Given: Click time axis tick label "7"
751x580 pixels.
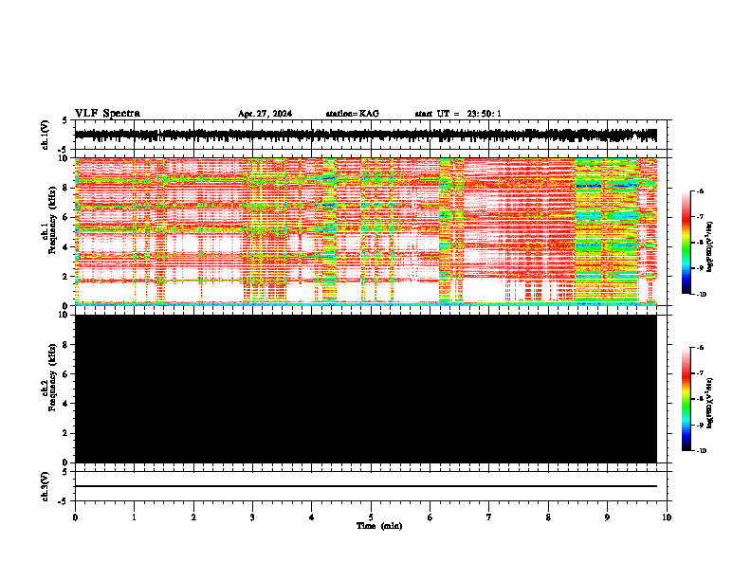Looking at the screenshot, I should pos(489,517).
